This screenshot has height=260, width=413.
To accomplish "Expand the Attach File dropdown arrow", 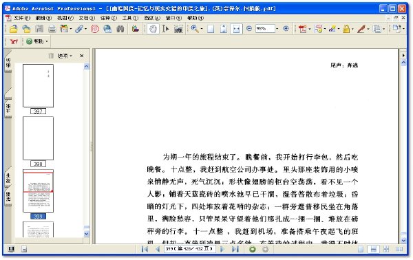I will pos(85,29).
